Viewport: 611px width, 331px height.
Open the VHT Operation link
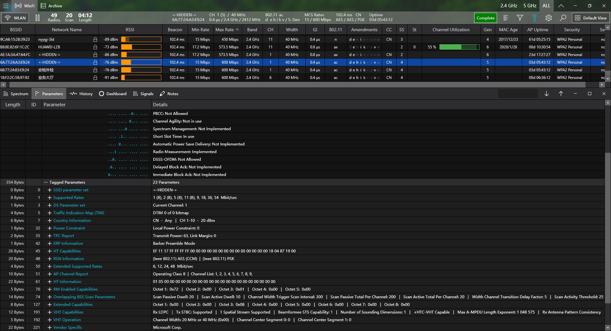coord(67,320)
